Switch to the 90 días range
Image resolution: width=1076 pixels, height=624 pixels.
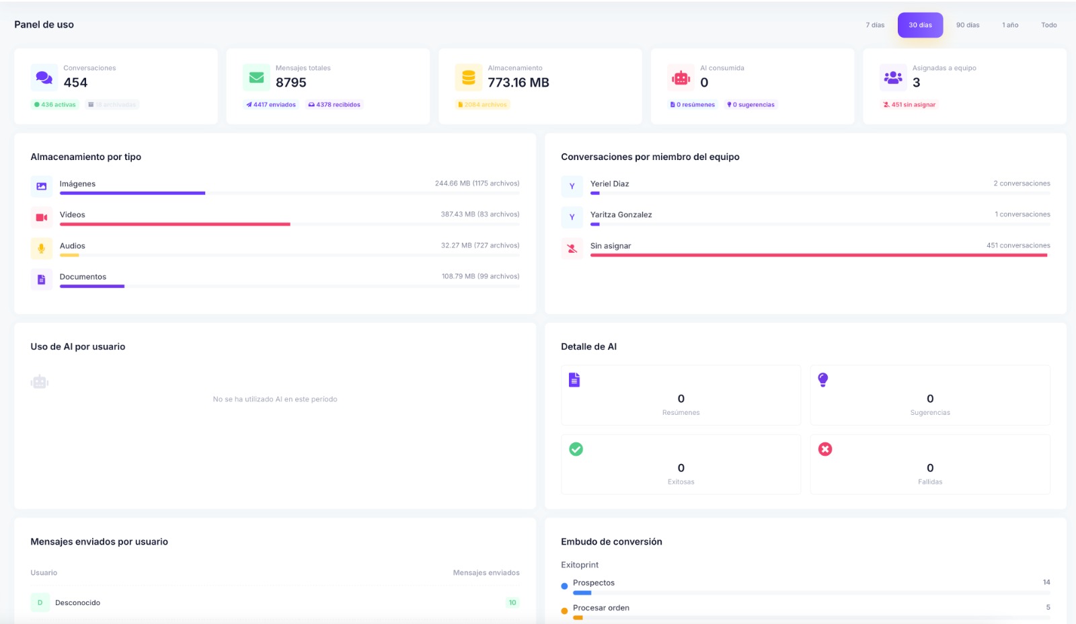(968, 25)
